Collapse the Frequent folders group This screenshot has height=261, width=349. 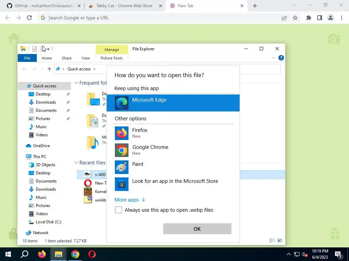pyautogui.click(x=76, y=83)
